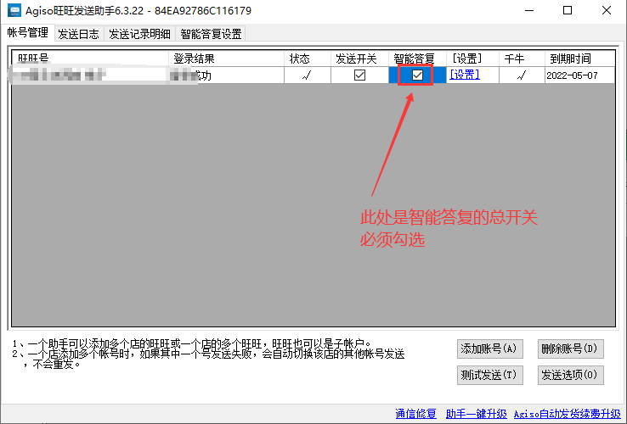Viewport: 627px width, 424px height.
Task: Click the 登录结果 column header
Action: 226,59
